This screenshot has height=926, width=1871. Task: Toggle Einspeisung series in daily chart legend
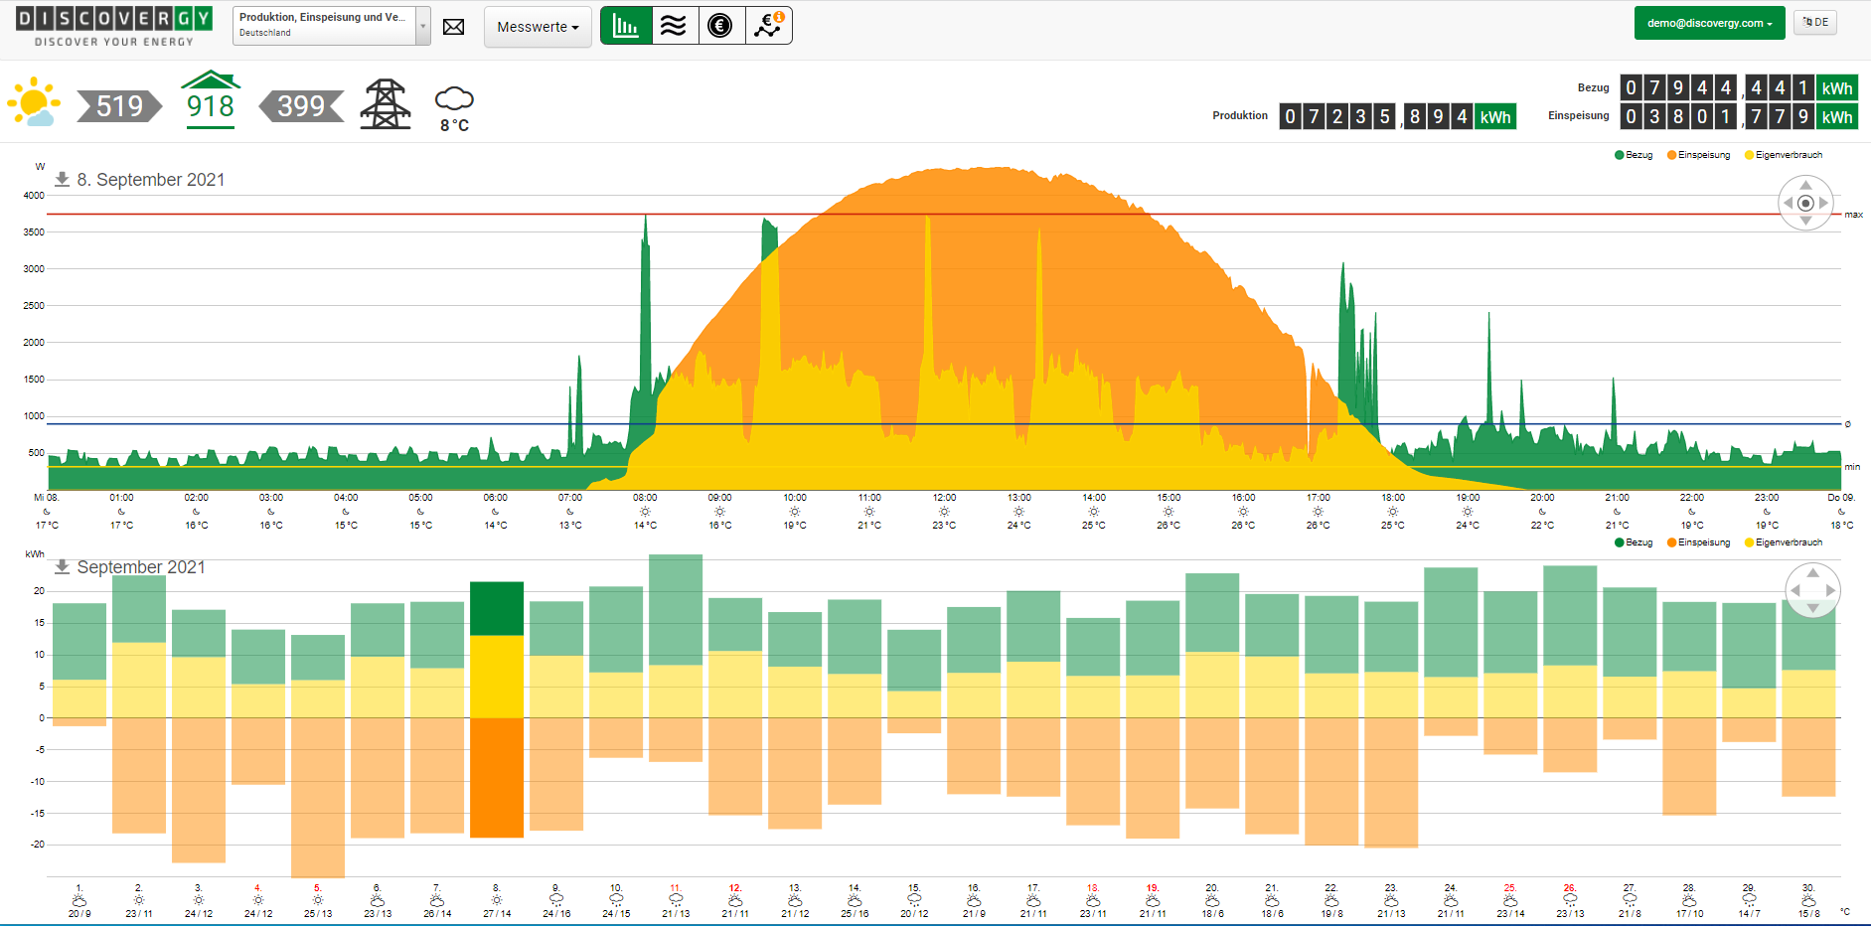[1698, 155]
